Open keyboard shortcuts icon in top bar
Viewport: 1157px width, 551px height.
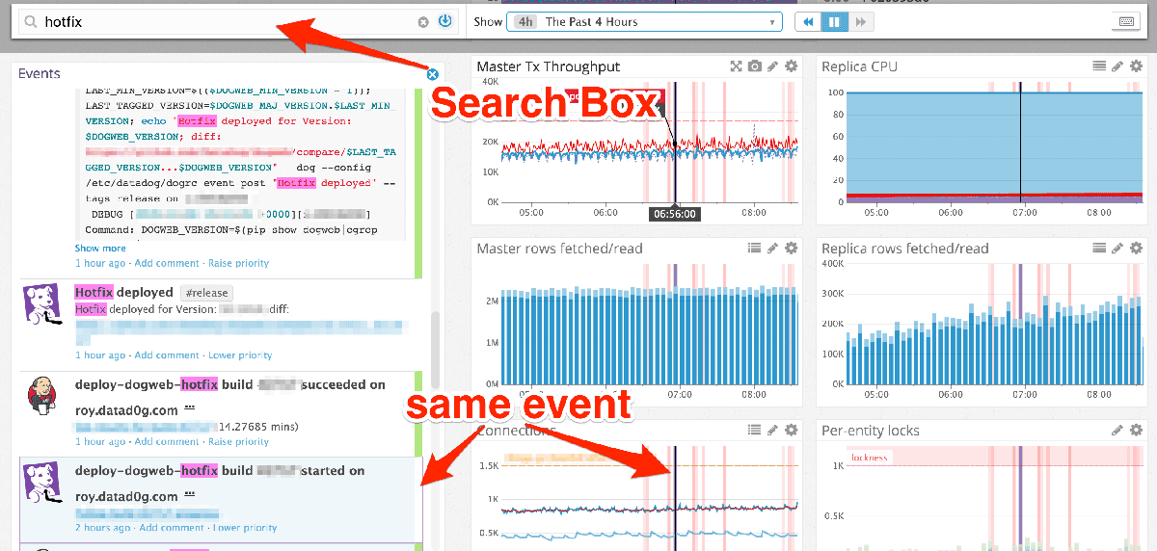point(1126,21)
